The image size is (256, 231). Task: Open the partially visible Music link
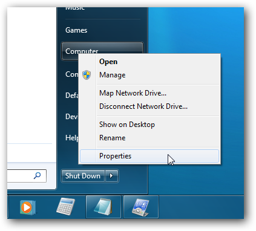(75, 8)
